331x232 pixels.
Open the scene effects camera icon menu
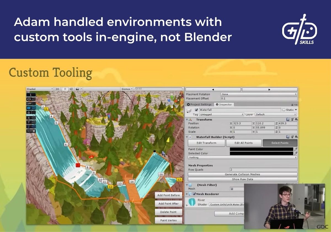[x=77, y=89]
